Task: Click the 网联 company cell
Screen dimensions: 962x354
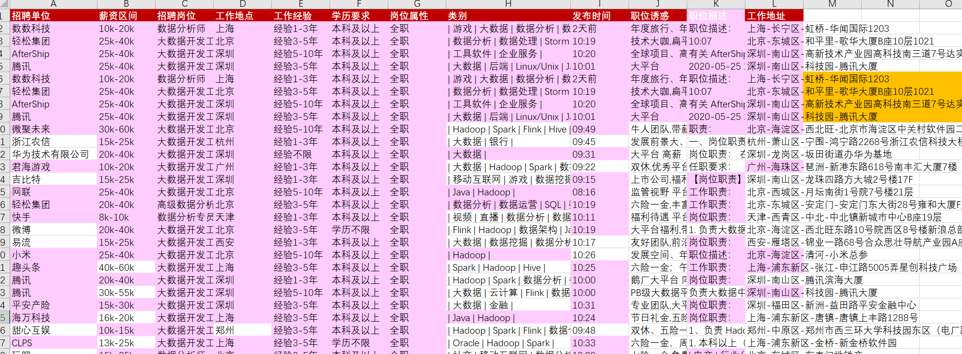Action: (x=53, y=192)
